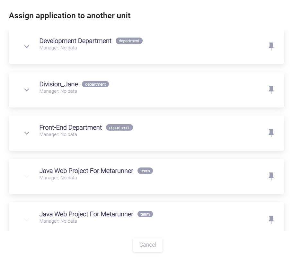Screen dimensions: 293x257
Task: Select the Front-End Department title
Action: click(70, 128)
